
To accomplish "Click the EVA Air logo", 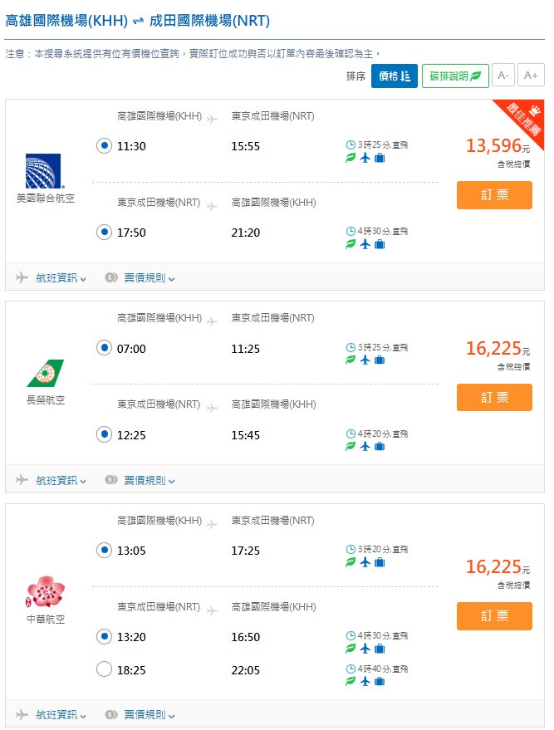I will (45, 374).
